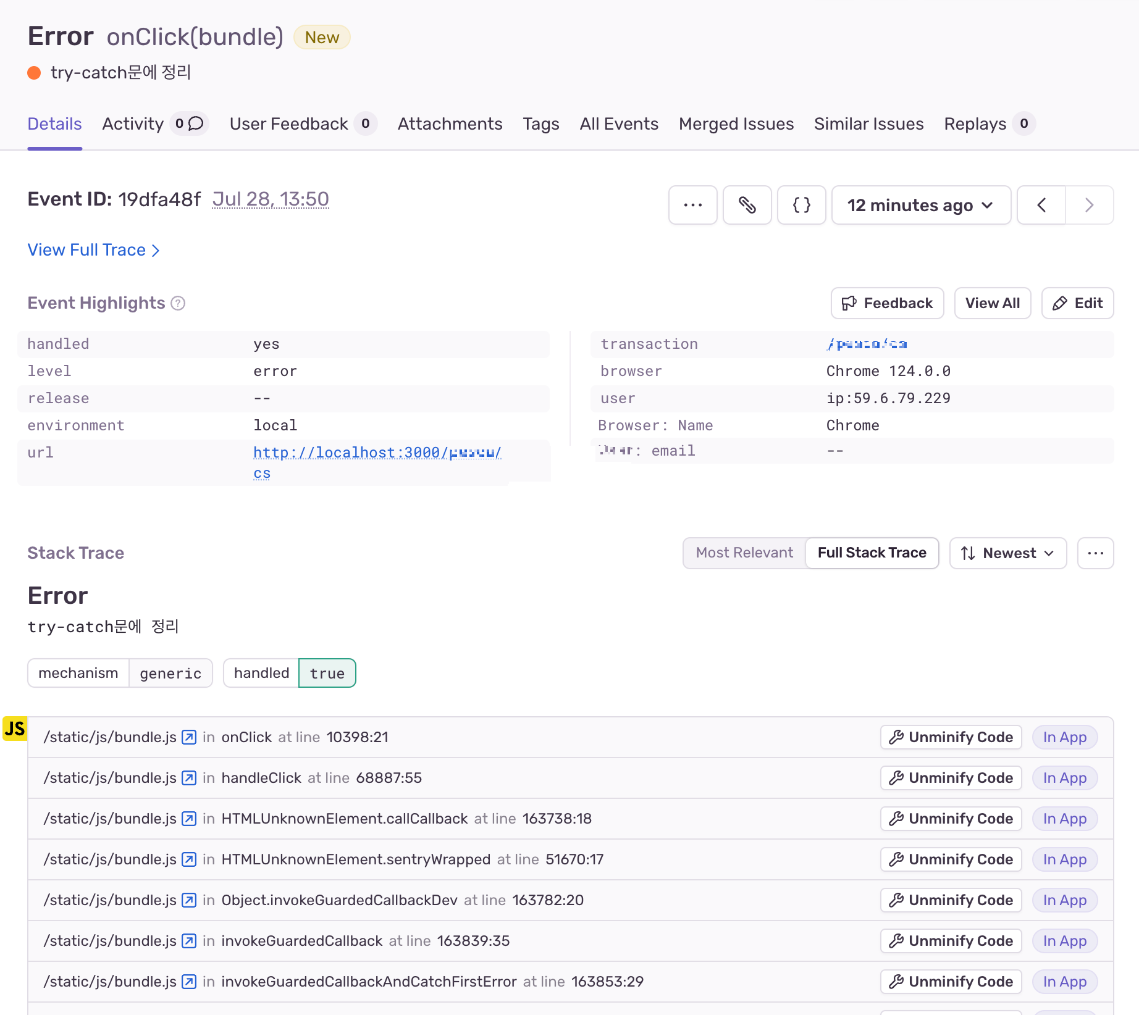Open the transaction path link
This screenshot has height=1015, width=1139.
(x=867, y=344)
